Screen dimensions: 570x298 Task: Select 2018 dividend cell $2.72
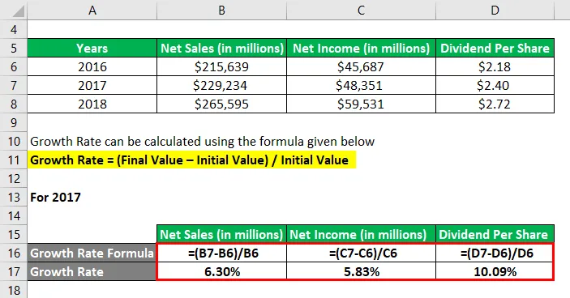tap(495, 104)
